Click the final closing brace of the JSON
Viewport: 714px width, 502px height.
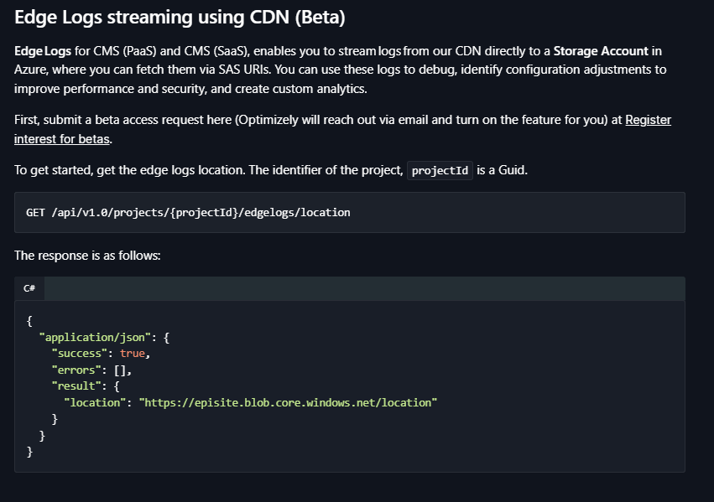click(x=29, y=452)
